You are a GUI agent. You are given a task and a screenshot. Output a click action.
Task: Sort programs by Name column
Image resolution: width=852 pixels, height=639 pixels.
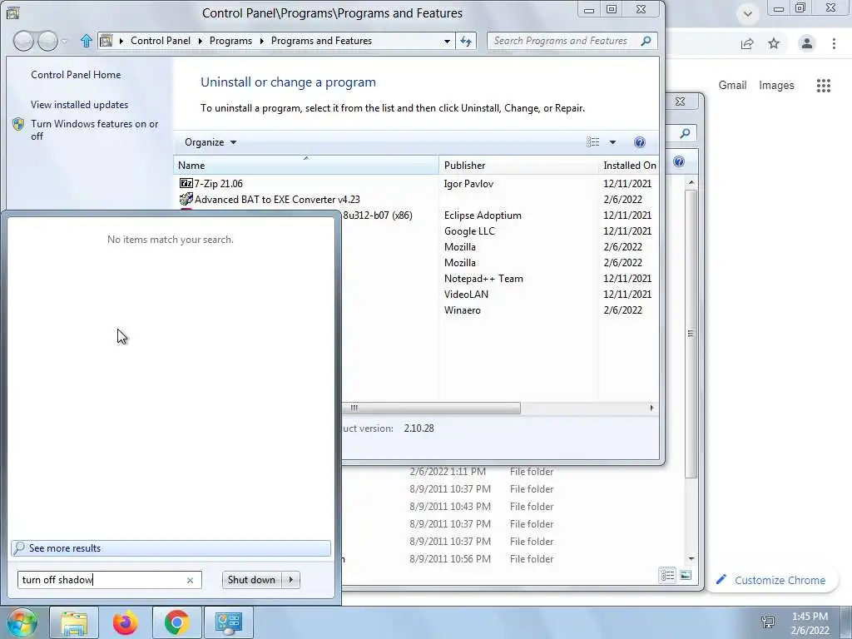coord(306,166)
